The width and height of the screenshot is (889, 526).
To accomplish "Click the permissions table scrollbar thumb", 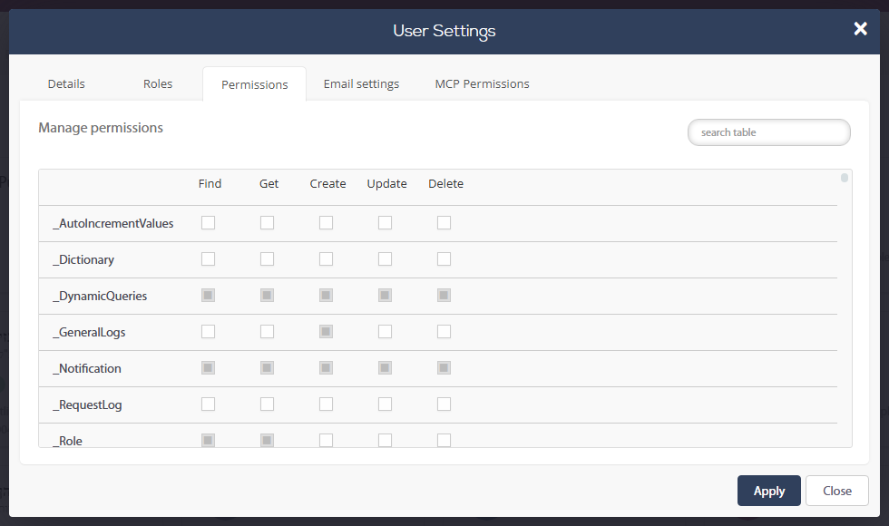I will (845, 178).
